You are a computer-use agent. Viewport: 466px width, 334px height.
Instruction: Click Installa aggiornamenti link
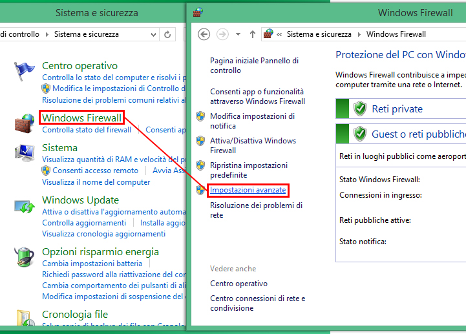pos(163,223)
